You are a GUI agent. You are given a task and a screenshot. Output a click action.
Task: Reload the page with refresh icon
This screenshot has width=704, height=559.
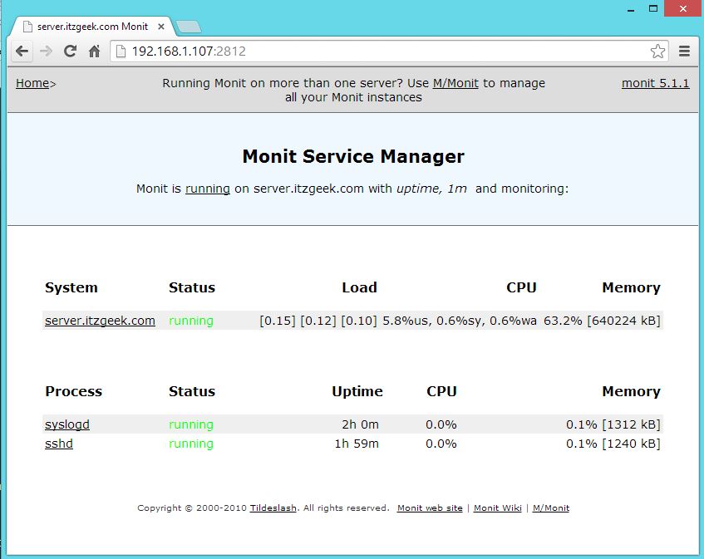click(70, 51)
